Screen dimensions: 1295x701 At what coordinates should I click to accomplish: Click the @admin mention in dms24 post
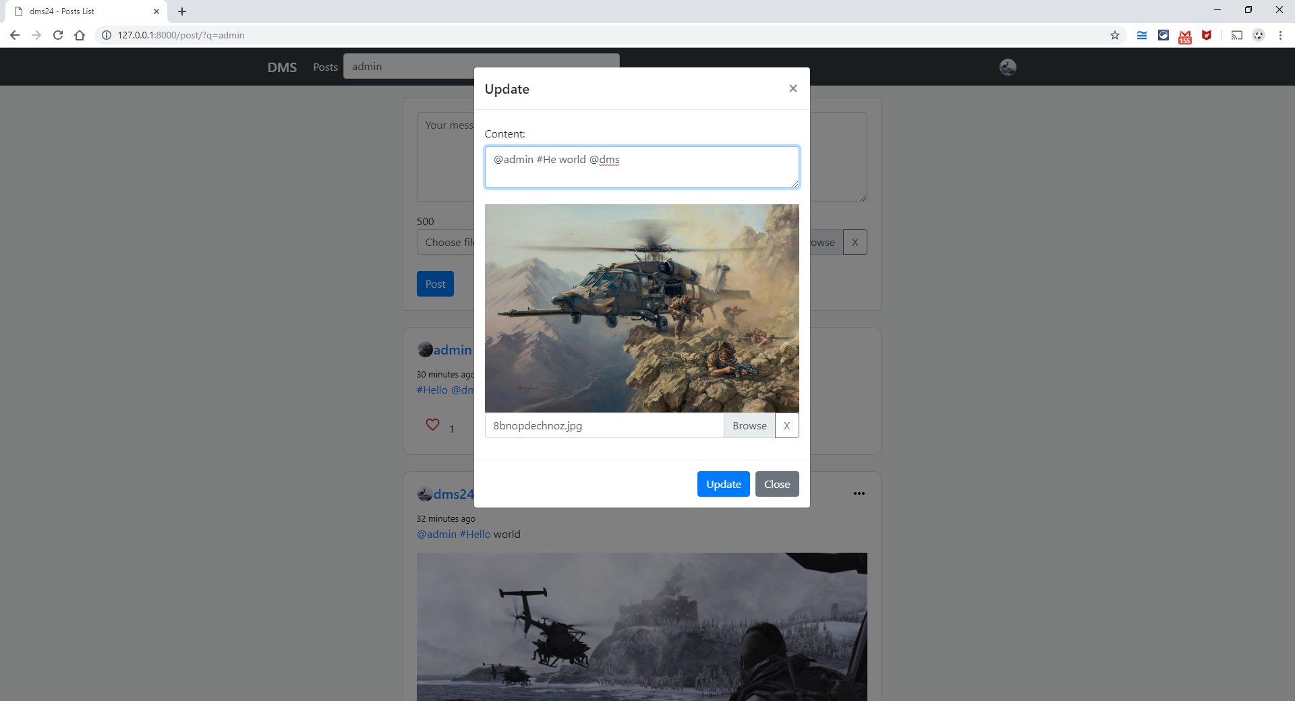point(436,534)
